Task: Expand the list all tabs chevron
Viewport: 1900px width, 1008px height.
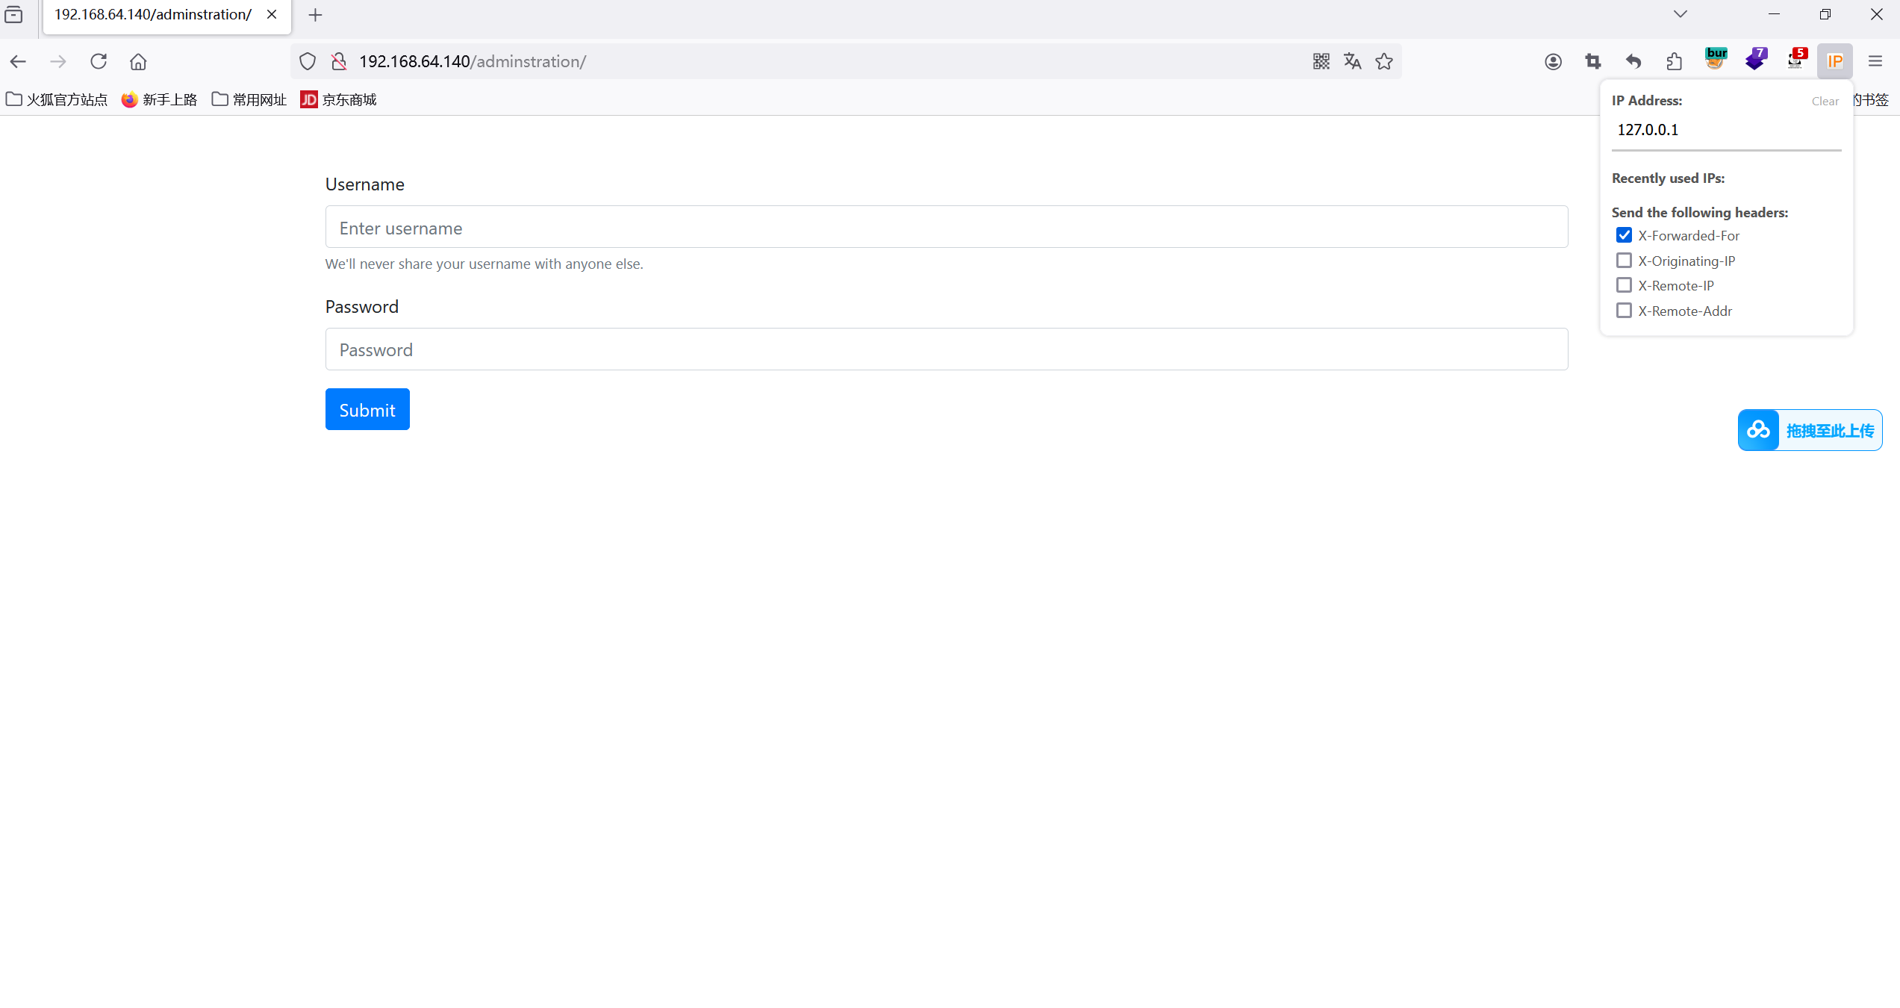Action: pyautogui.click(x=1680, y=14)
